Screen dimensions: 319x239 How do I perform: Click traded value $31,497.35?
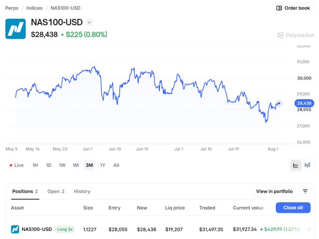(x=211, y=230)
